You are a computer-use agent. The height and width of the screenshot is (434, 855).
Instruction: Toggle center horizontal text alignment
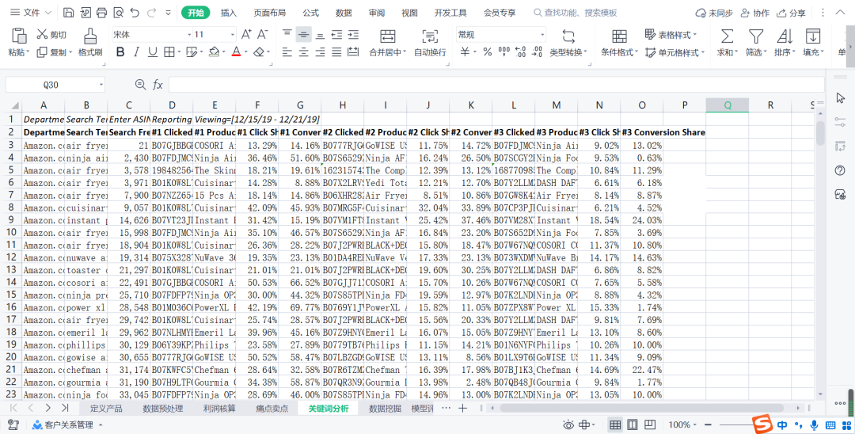(x=304, y=52)
